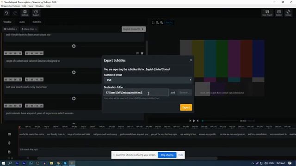This screenshot has height=166, width=296.
Task: Edit start time of 'range of custom' subtitle
Action: [x=13, y=53]
